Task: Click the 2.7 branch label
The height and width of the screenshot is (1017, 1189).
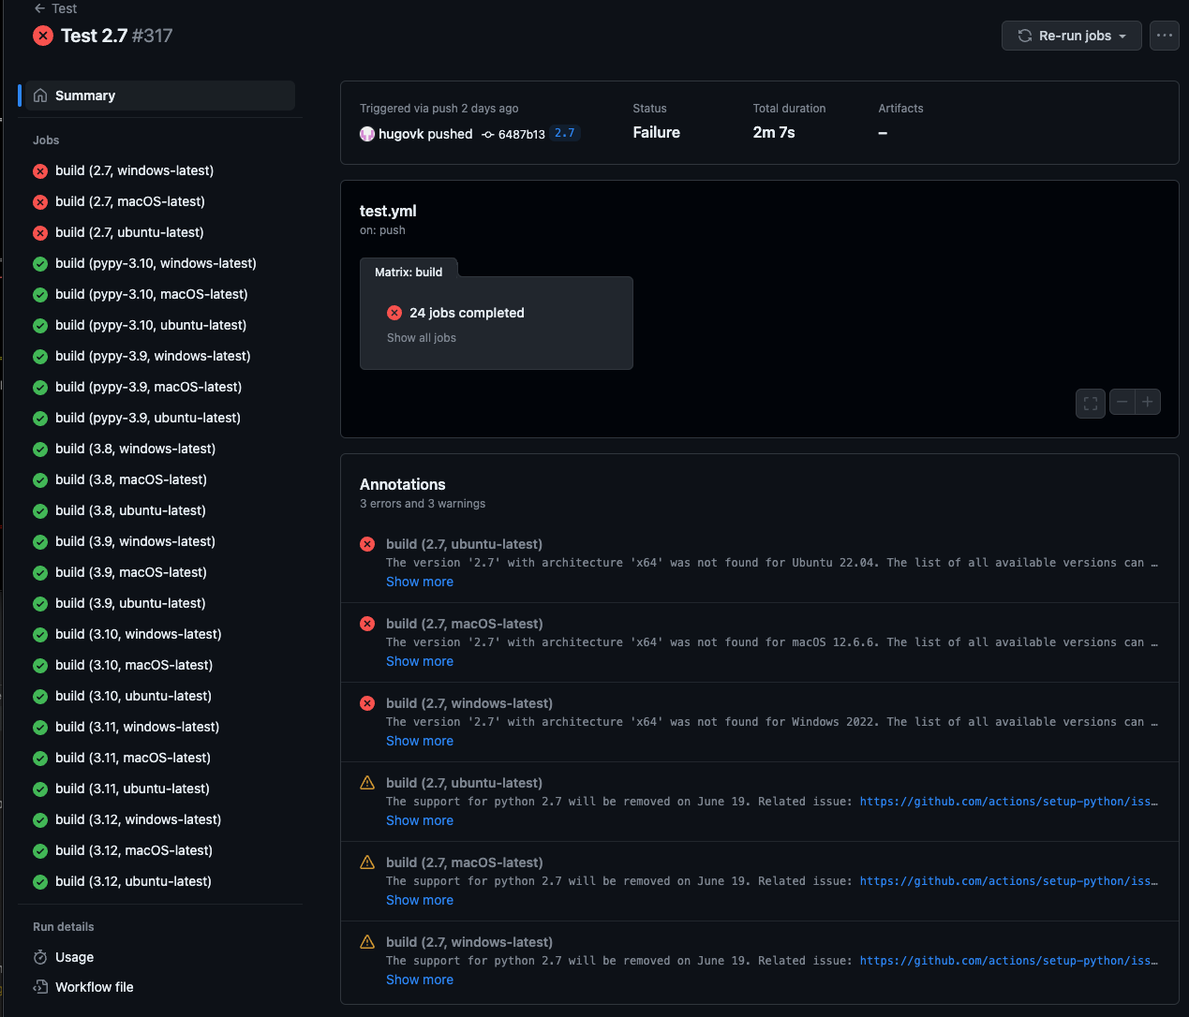Action: click(x=565, y=133)
